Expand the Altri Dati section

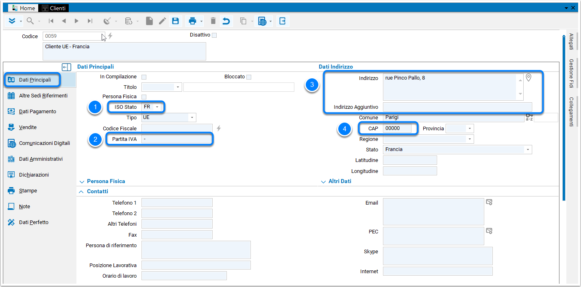click(324, 182)
